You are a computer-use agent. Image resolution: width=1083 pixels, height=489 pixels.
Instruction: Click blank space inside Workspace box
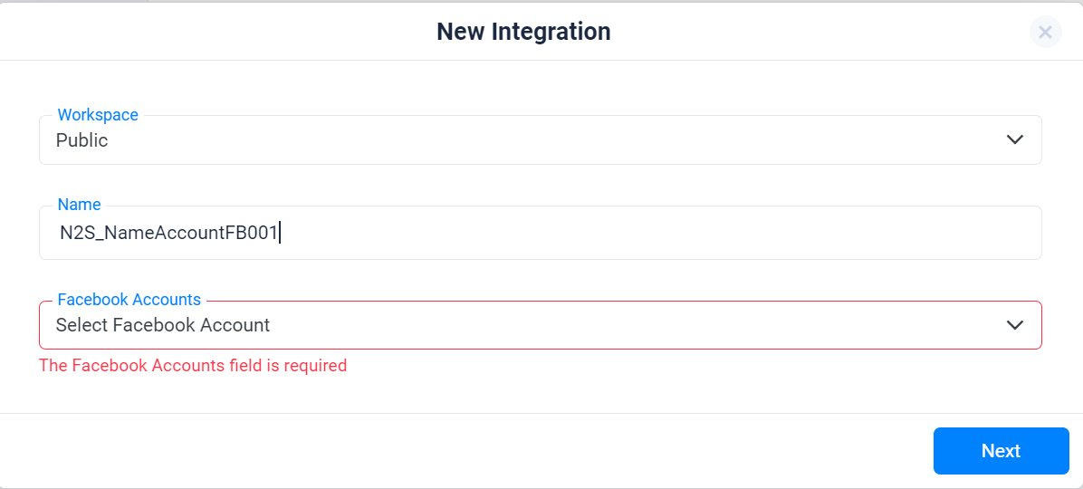(x=552, y=140)
